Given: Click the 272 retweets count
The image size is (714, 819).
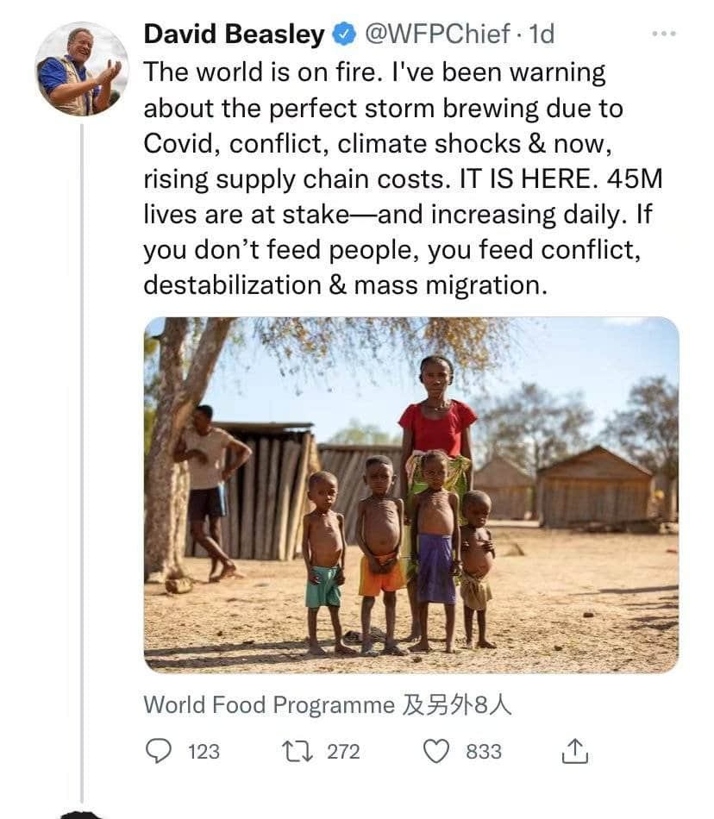Looking at the screenshot, I should point(343,752).
